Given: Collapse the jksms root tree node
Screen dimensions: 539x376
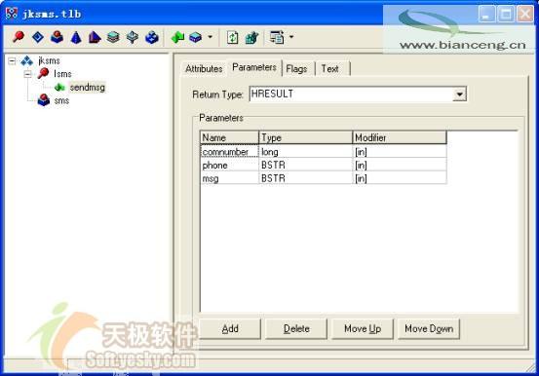Looking at the screenshot, I should [12, 61].
